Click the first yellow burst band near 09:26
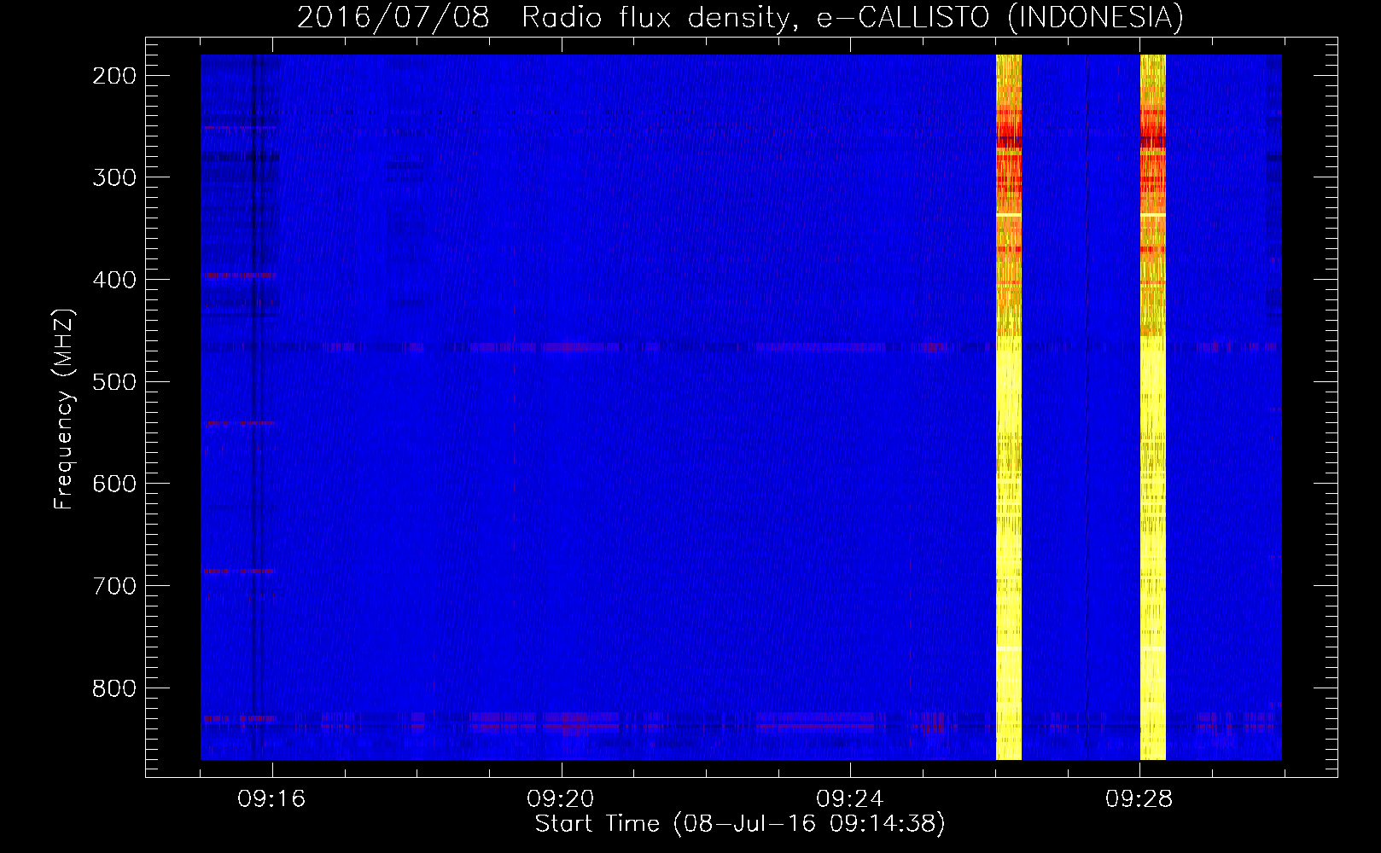The width and height of the screenshot is (1381, 853). pos(1009,407)
